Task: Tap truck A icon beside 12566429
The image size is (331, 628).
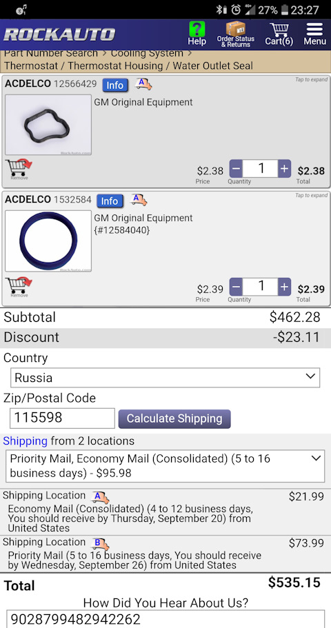Action: (x=143, y=83)
